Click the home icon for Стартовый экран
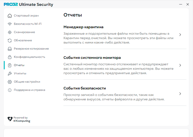Viewport: 193px width, 137px height. point(10,16)
